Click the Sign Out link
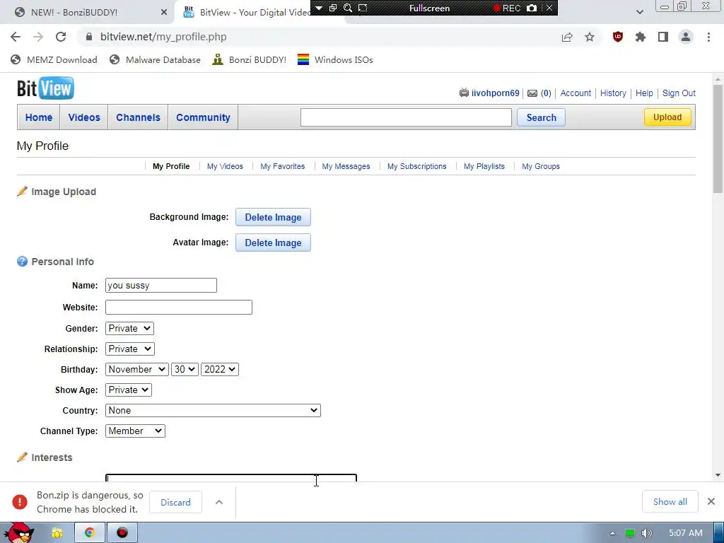The image size is (724, 543). pyautogui.click(x=679, y=93)
